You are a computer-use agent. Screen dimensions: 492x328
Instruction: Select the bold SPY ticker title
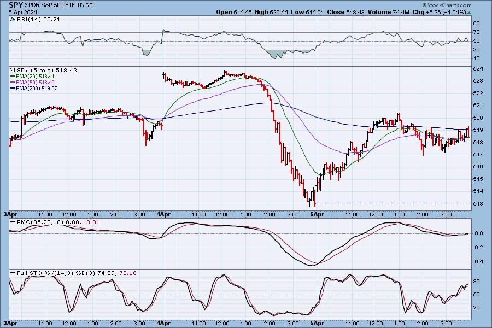16,5
